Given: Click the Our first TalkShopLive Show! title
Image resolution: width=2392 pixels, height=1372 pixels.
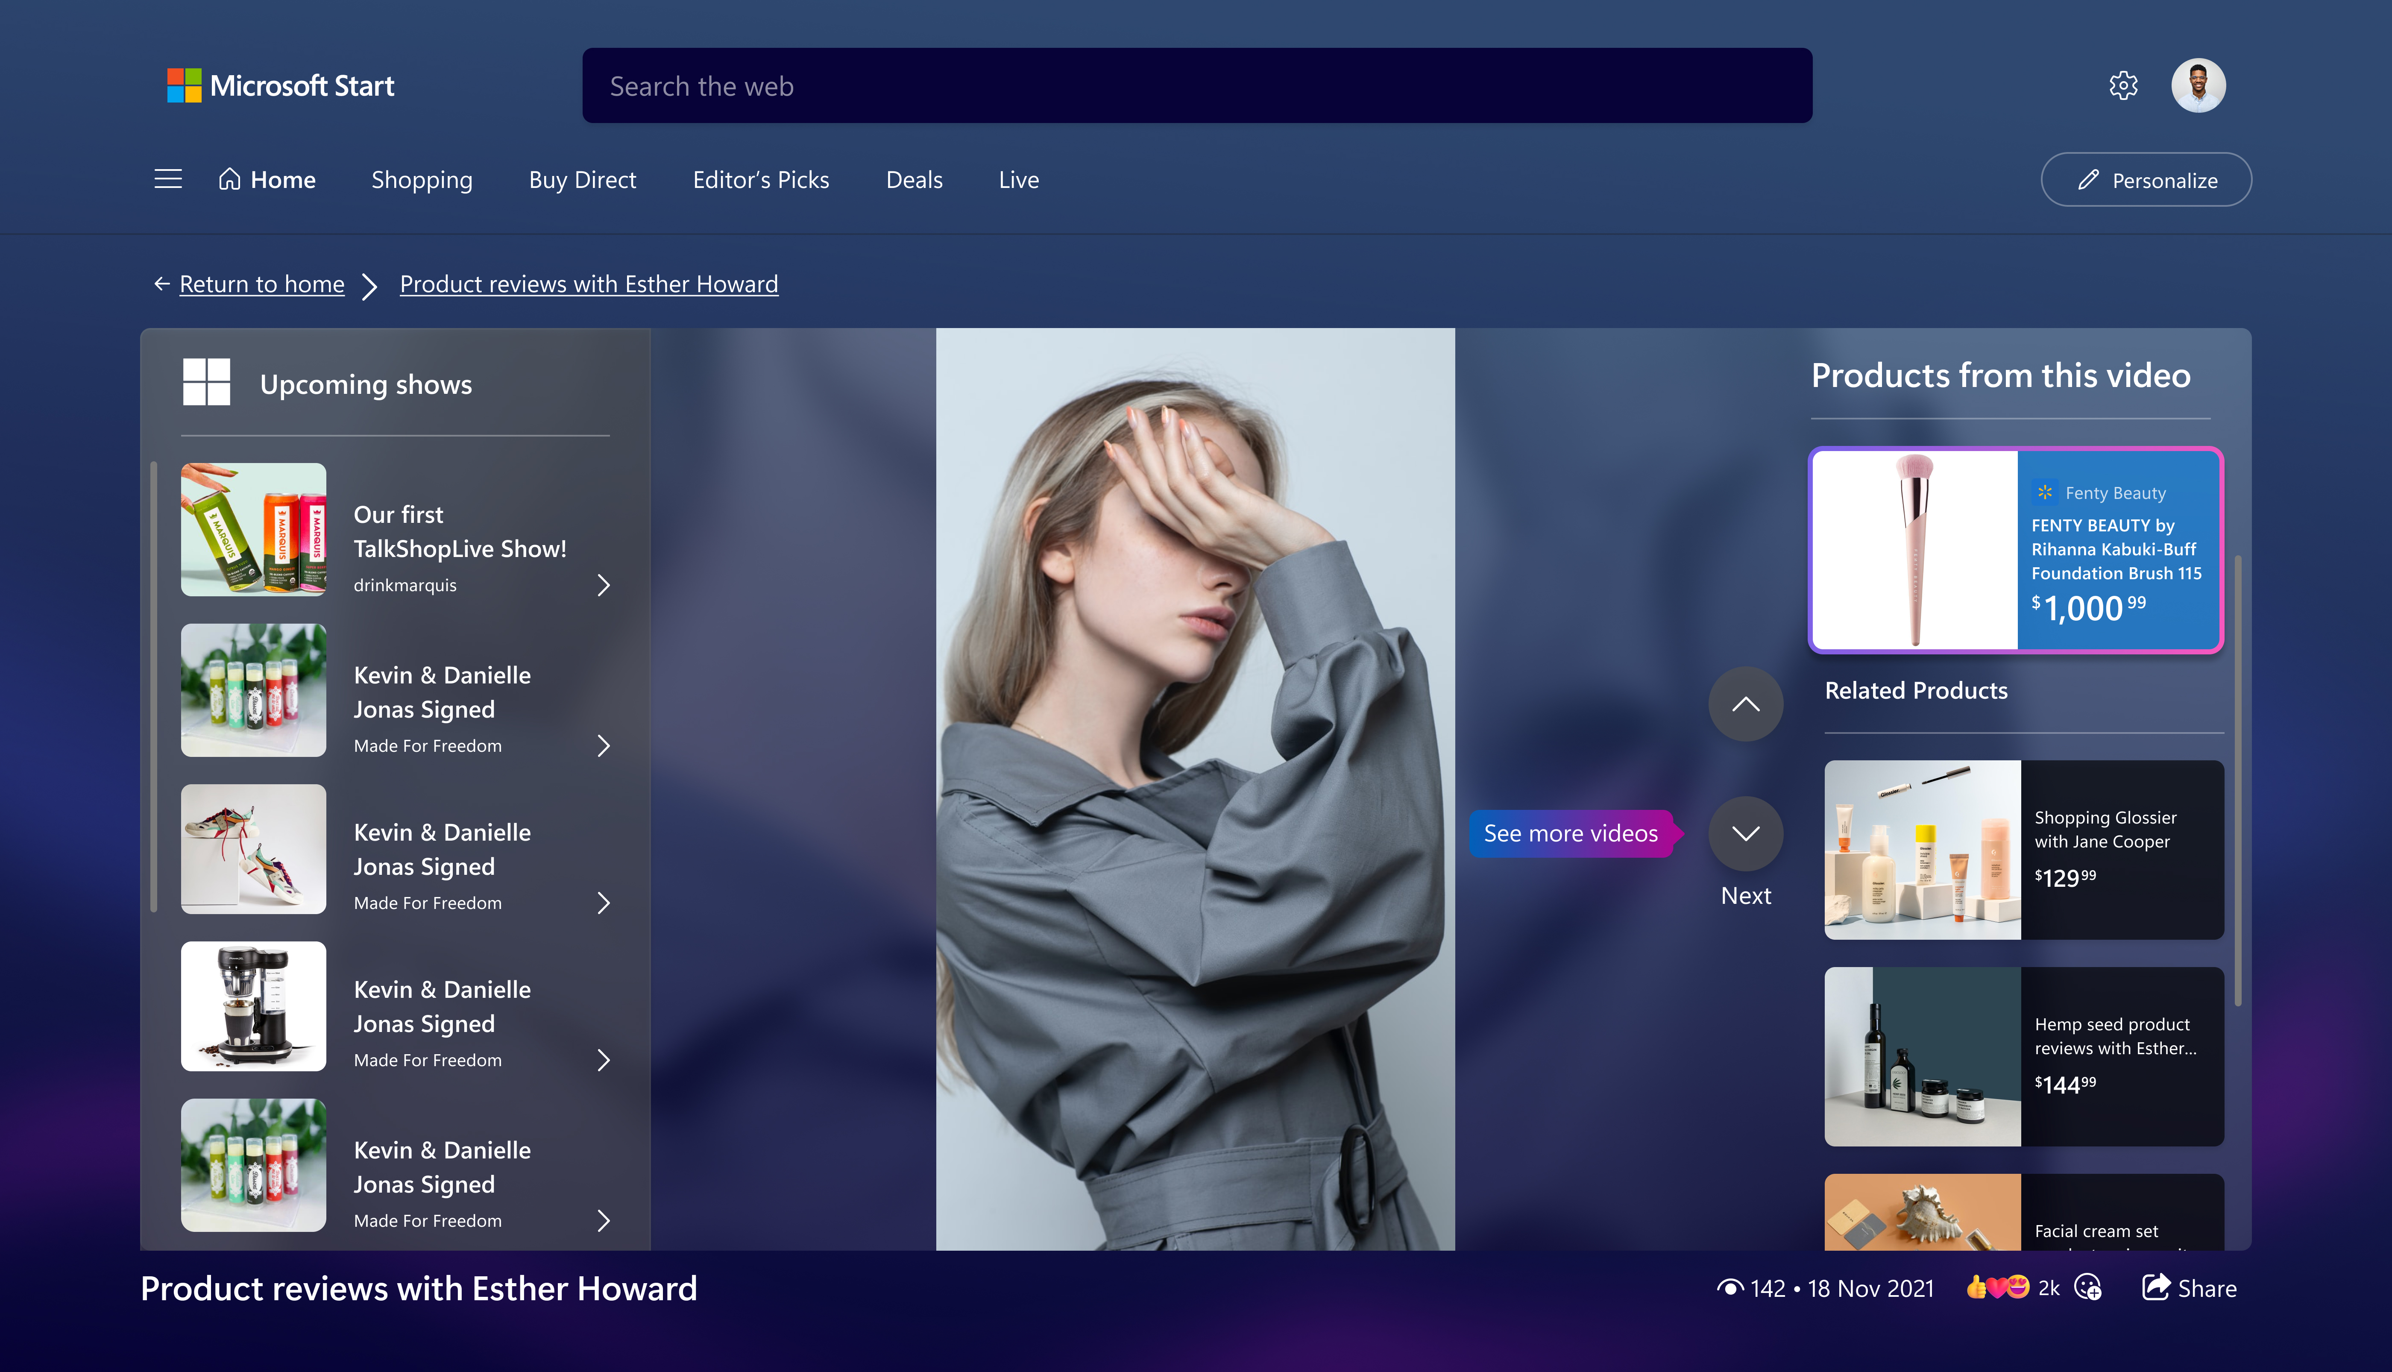Looking at the screenshot, I should 460,531.
